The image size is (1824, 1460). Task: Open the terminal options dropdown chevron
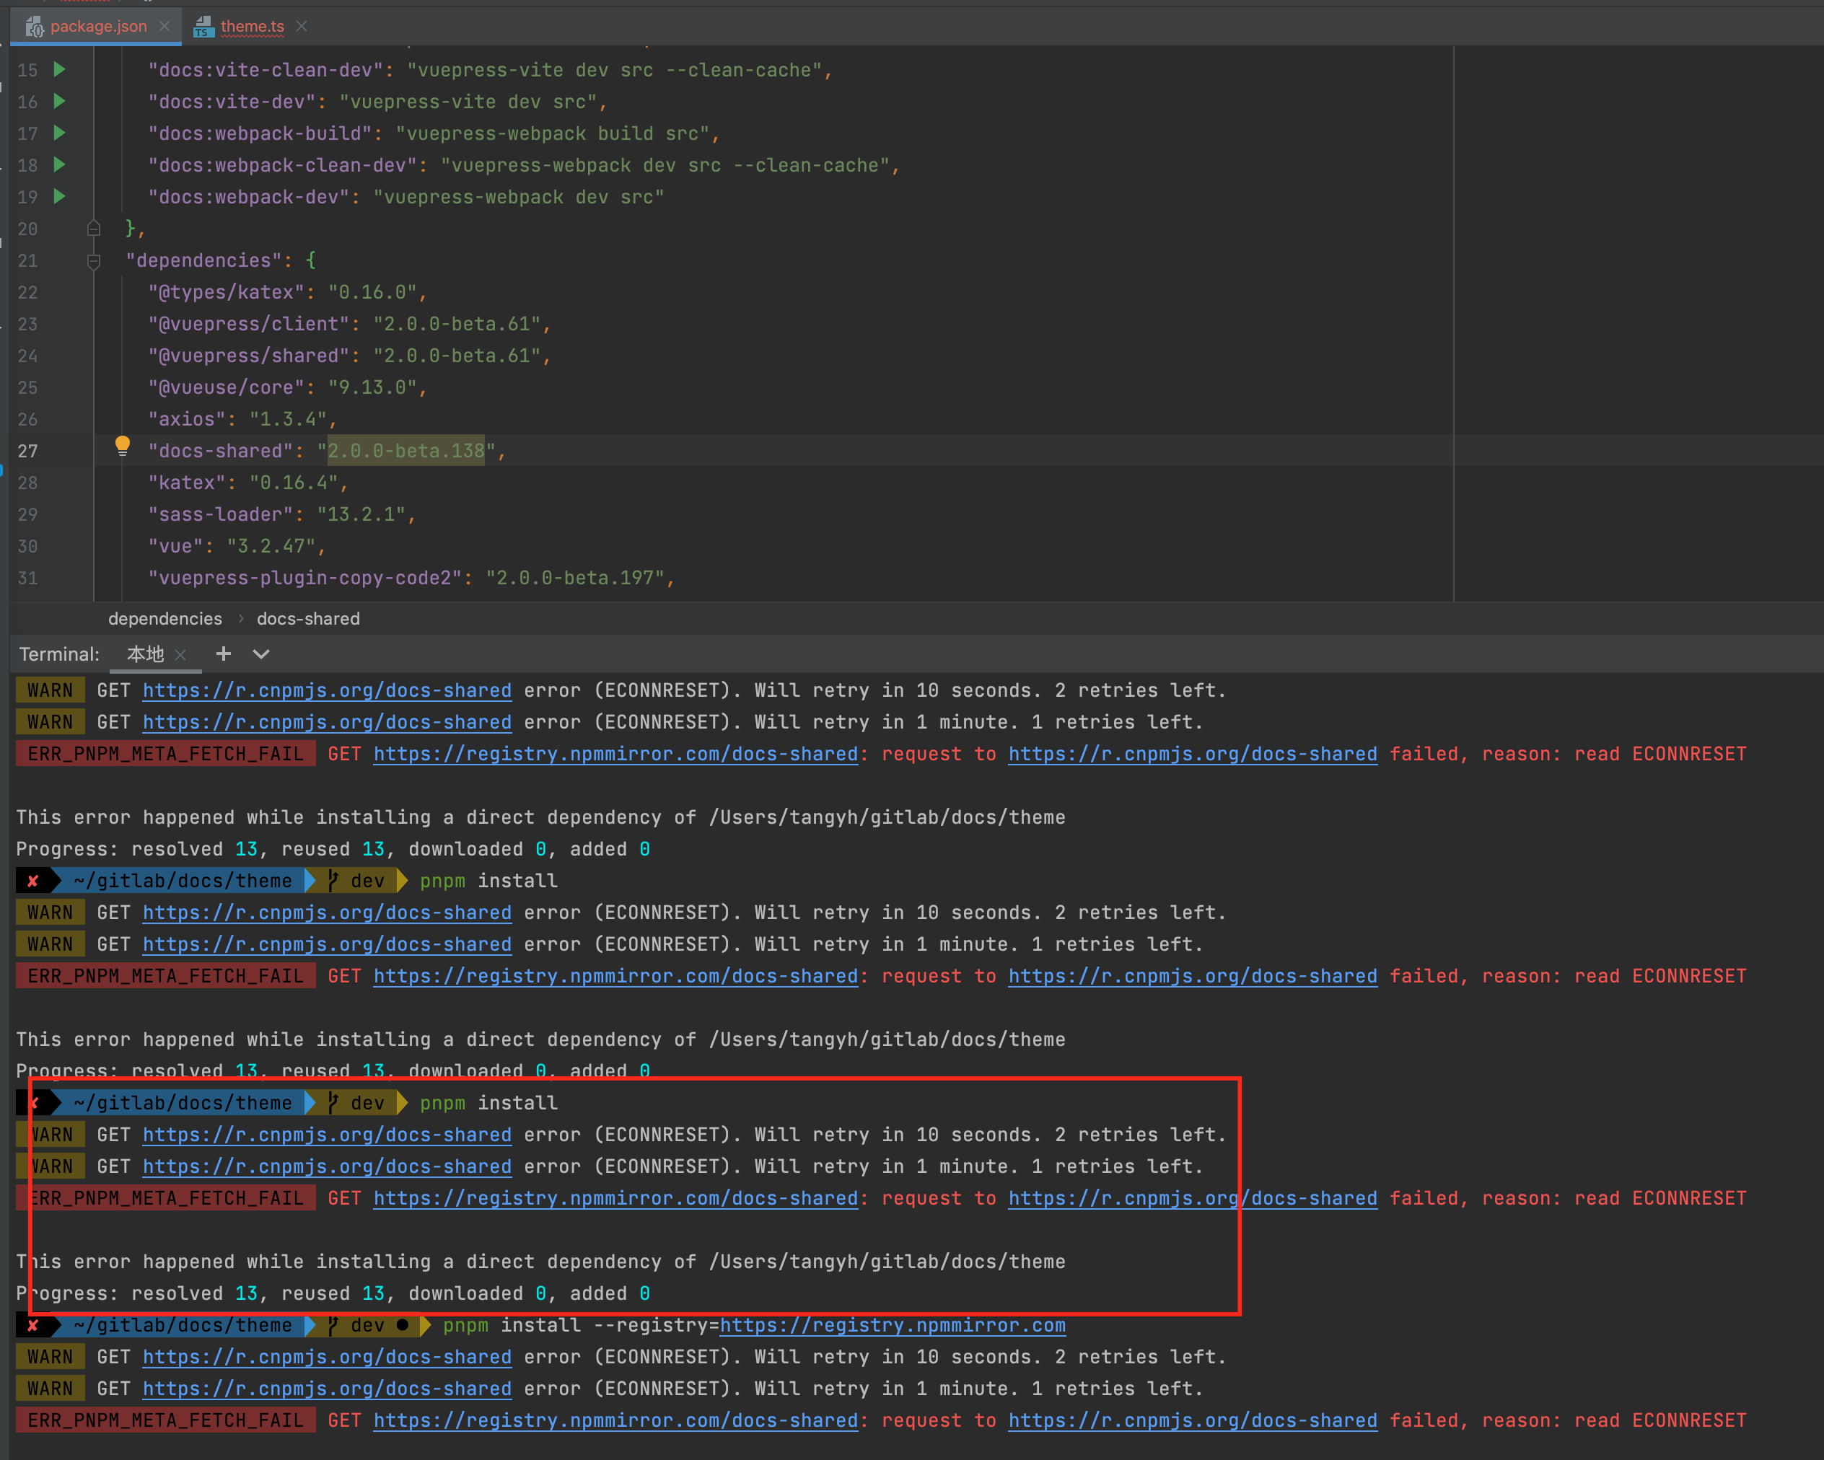[x=261, y=654]
